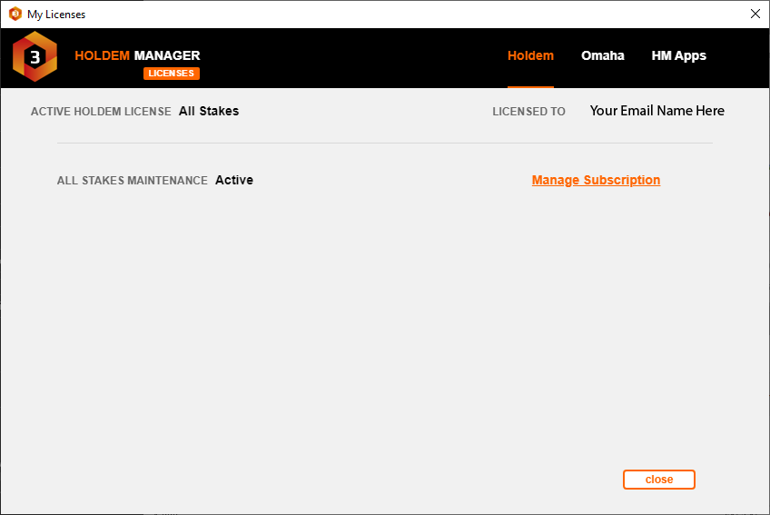Click the small title bar app icon
This screenshot has width=770, height=515.
point(15,14)
